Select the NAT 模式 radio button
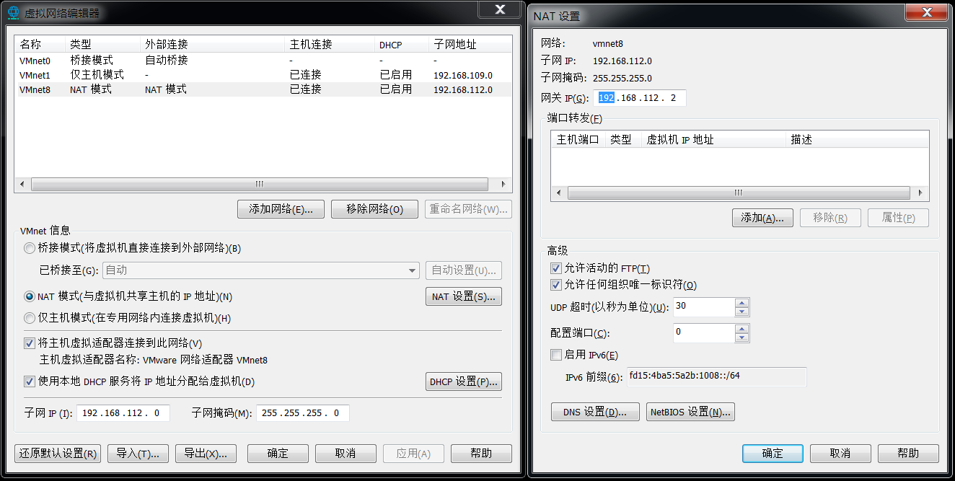 tap(30, 296)
